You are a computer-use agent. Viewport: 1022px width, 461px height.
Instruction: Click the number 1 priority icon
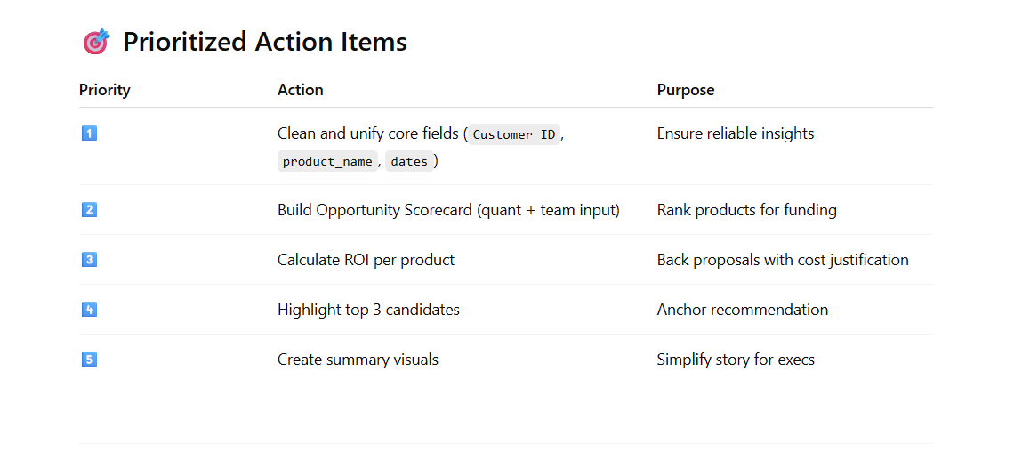pyautogui.click(x=89, y=133)
